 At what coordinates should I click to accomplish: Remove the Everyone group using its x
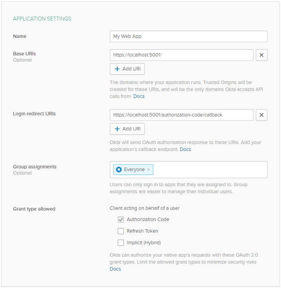pos(149,170)
